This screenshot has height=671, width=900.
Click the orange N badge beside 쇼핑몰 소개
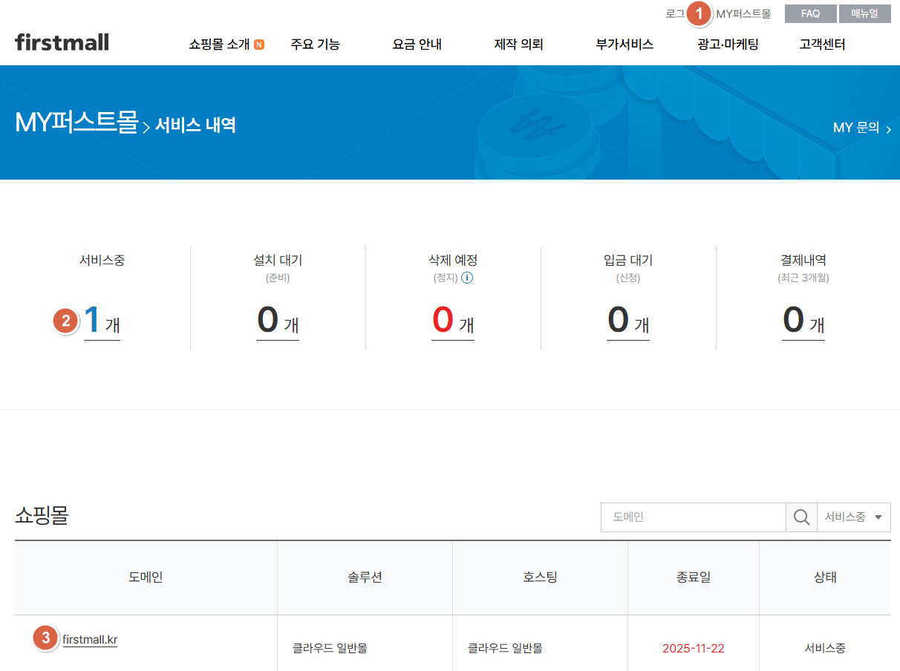(x=258, y=45)
